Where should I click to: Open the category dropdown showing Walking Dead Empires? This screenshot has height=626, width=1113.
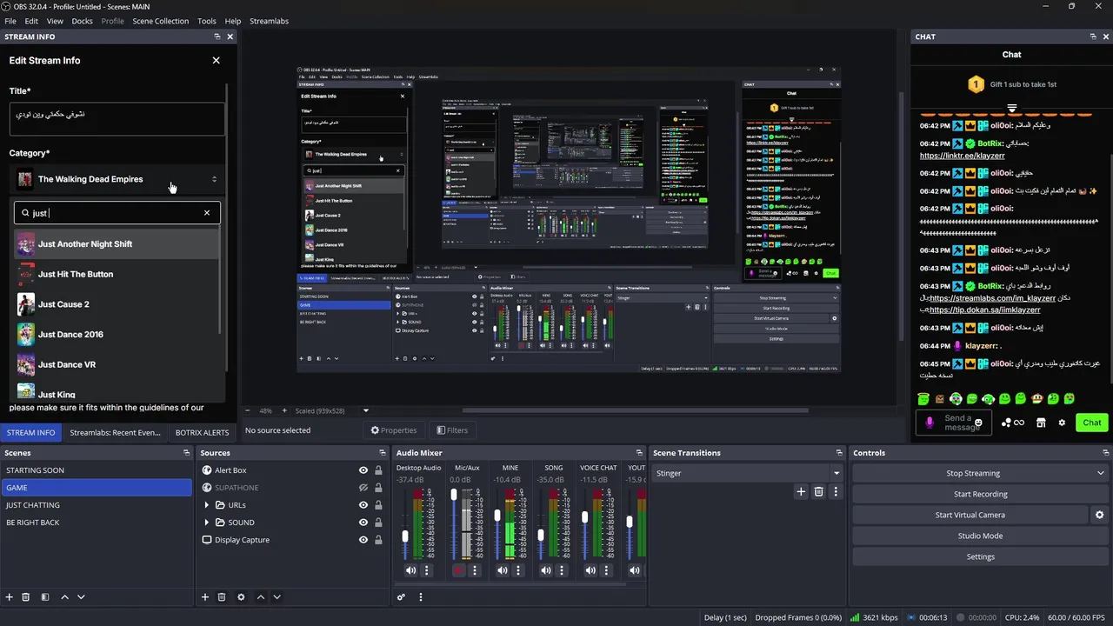coord(117,179)
